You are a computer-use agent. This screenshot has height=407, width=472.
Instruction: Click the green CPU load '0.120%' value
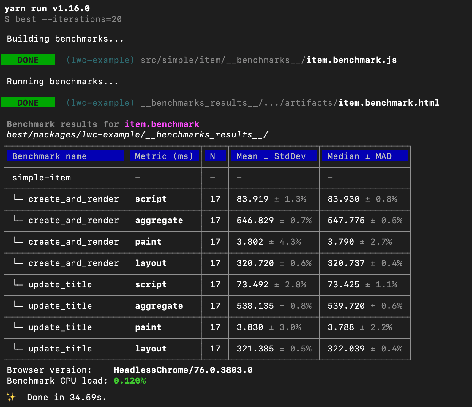coord(130,381)
